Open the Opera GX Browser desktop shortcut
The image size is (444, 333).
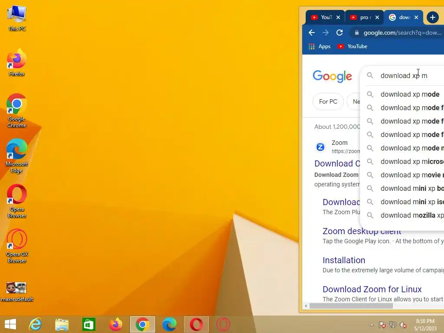point(17,246)
